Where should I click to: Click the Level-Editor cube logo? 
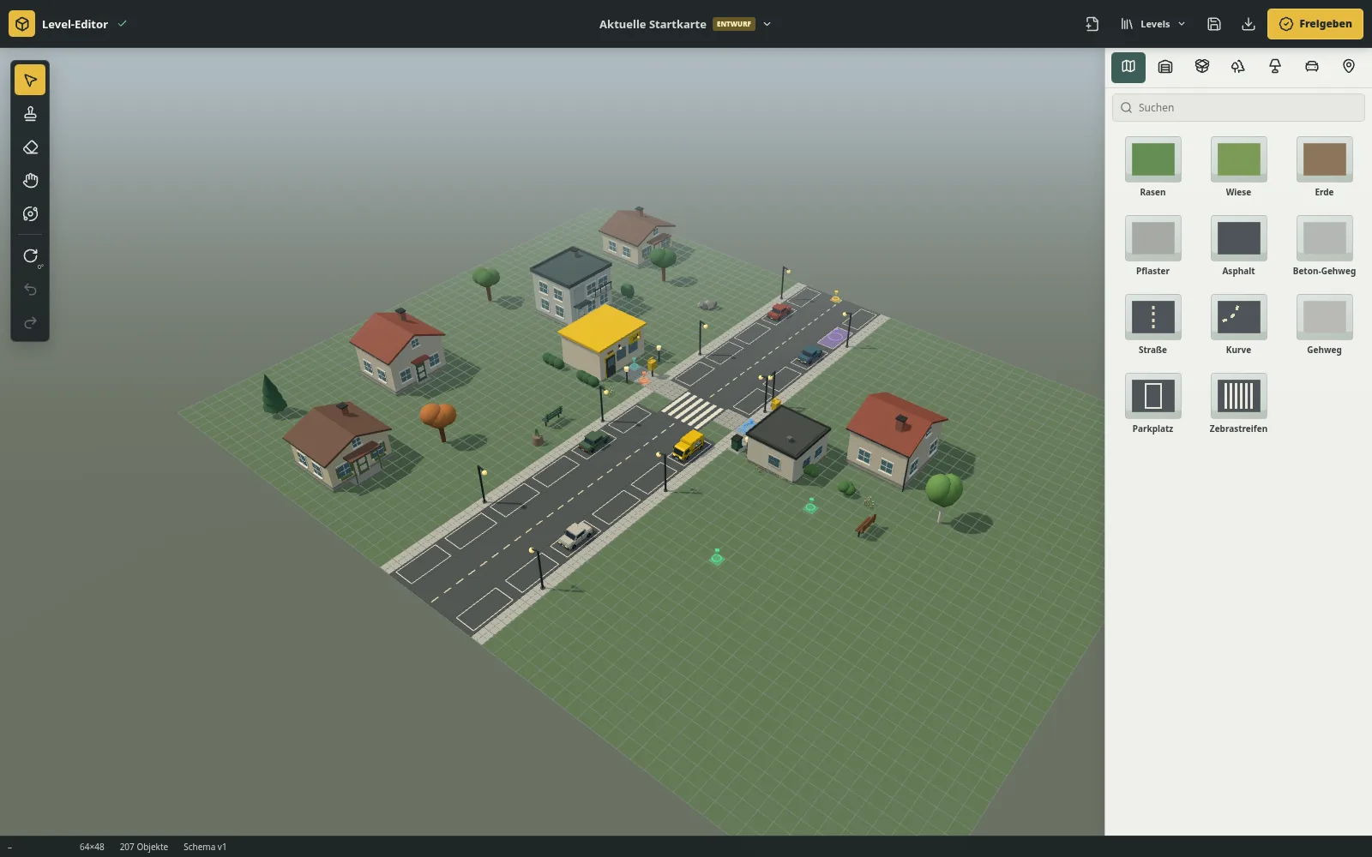pos(21,24)
